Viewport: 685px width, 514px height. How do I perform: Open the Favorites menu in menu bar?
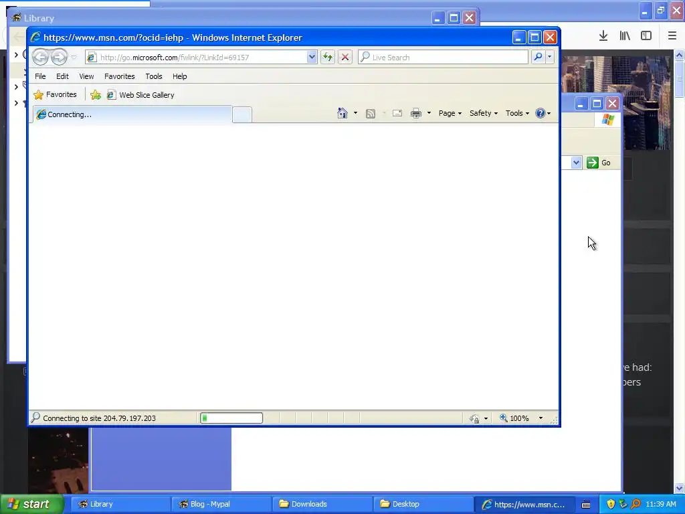tap(119, 76)
